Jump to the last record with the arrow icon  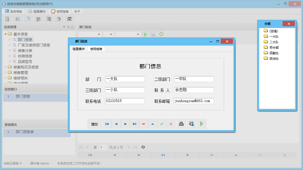click(x=134, y=124)
